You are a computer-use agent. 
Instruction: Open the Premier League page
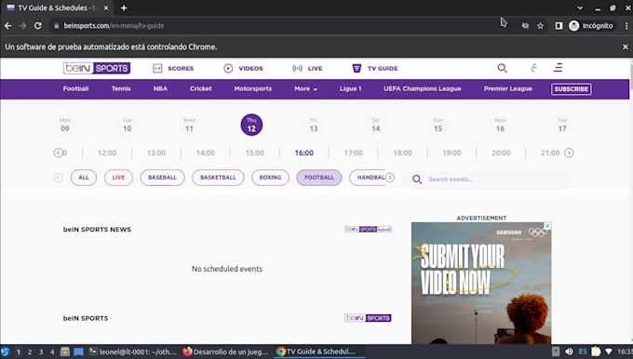click(508, 88)
